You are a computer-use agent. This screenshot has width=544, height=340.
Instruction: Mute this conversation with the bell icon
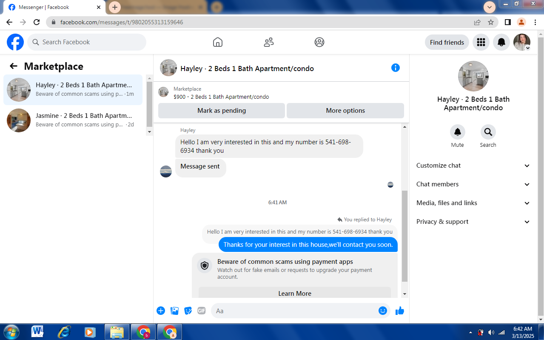(458, 132)
